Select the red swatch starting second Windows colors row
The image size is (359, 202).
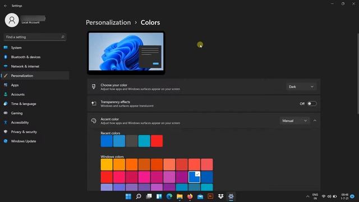(x=107, y=177)
